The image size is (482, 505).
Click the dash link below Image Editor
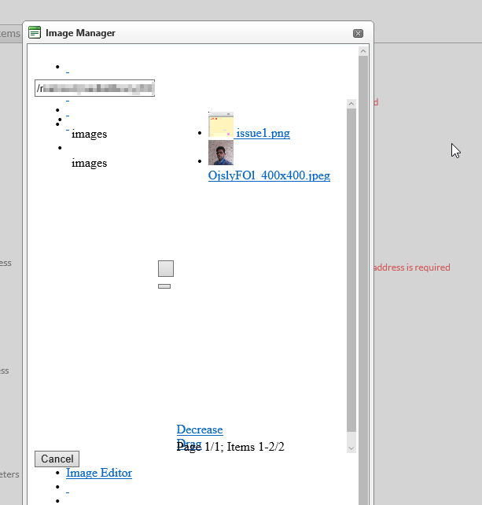pos(68,492)
